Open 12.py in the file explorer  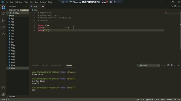point(13,51)
